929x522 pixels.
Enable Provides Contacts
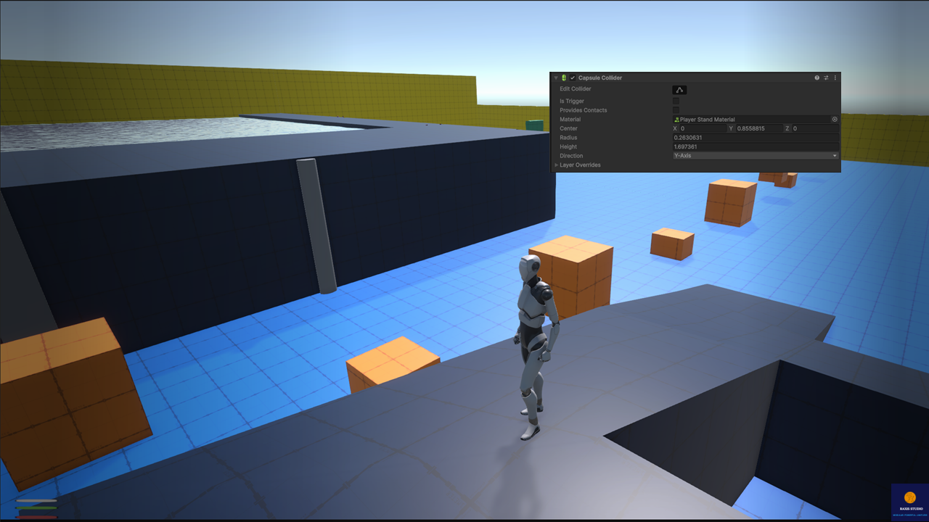pyautogui.click(x=676, y=110)
